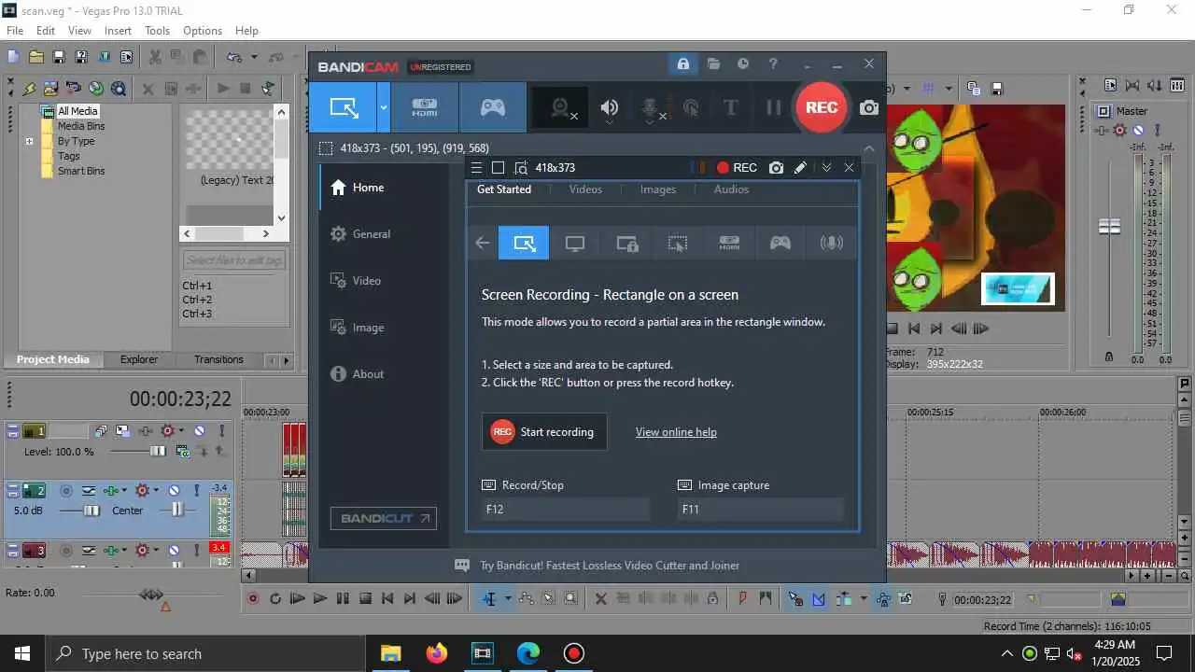Viewport: 1195px width, 672px height.
Task: Click the big red REC button
Action: [x=822, y=107]
